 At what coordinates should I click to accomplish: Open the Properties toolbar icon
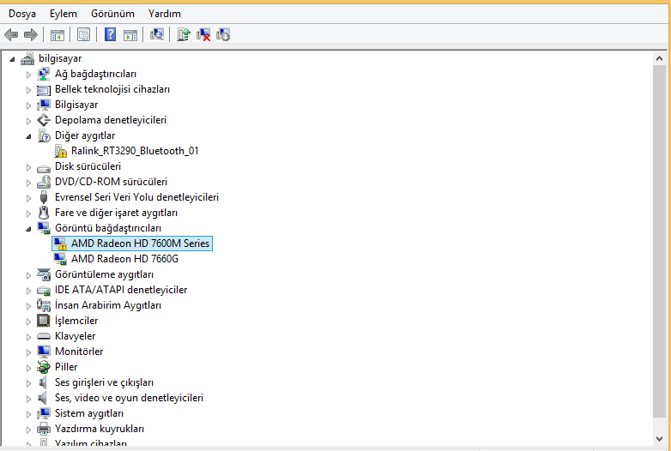pyautogui.click(x=83, y=34)
